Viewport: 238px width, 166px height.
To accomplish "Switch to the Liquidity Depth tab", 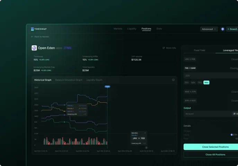I will click(94, 80).
